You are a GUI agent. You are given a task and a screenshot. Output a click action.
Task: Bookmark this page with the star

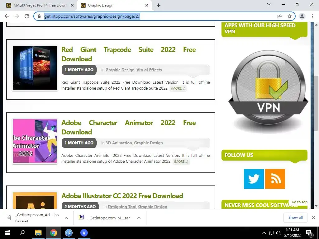[290, 16]
